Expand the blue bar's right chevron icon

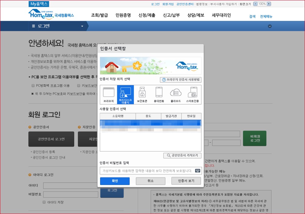(270, 26)
